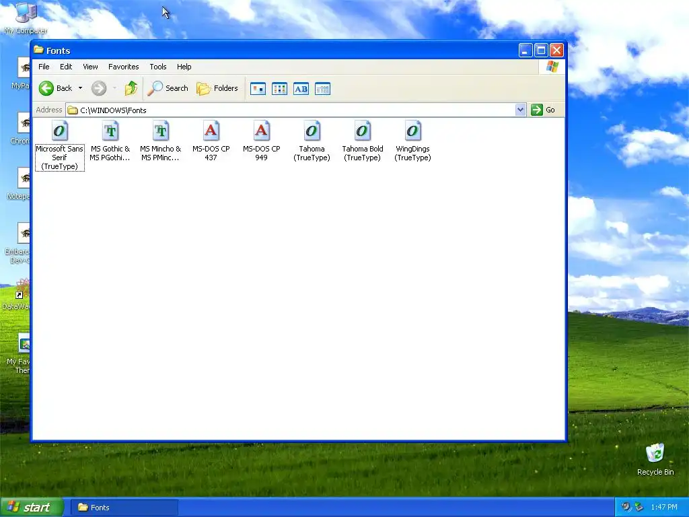The height and width of the screenshot is (517, 689).
Task: Open the View menu
Action: pos(91,67)
